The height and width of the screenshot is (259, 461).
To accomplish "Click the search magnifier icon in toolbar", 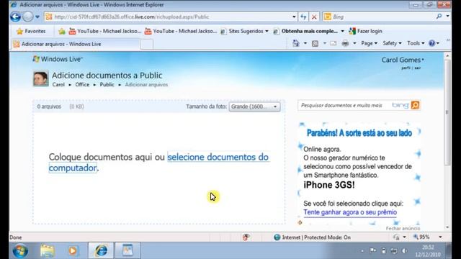I will coord(439,17).
